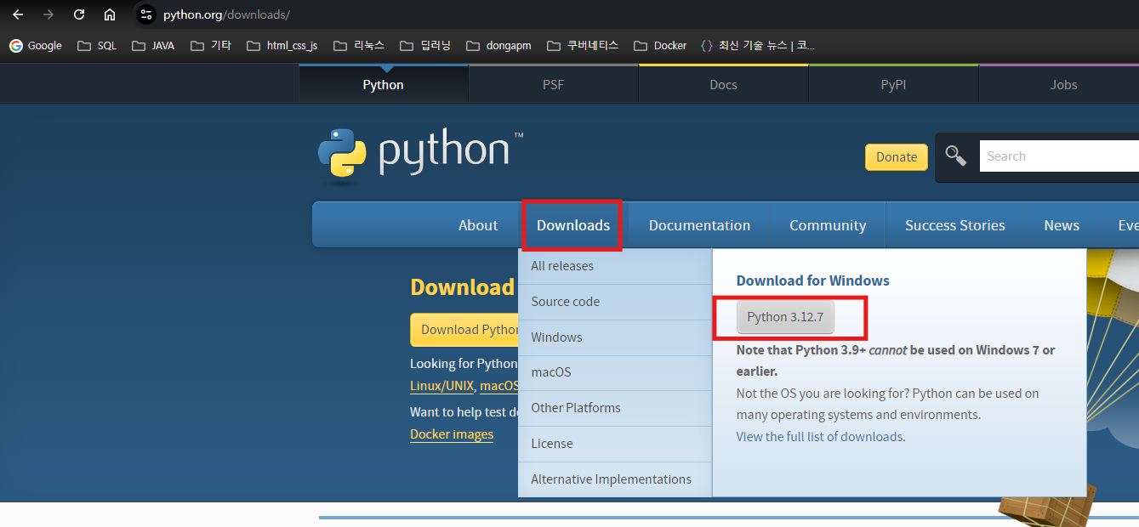Click the yellow Donate button

pyautogui.click(x=897, y=156)
